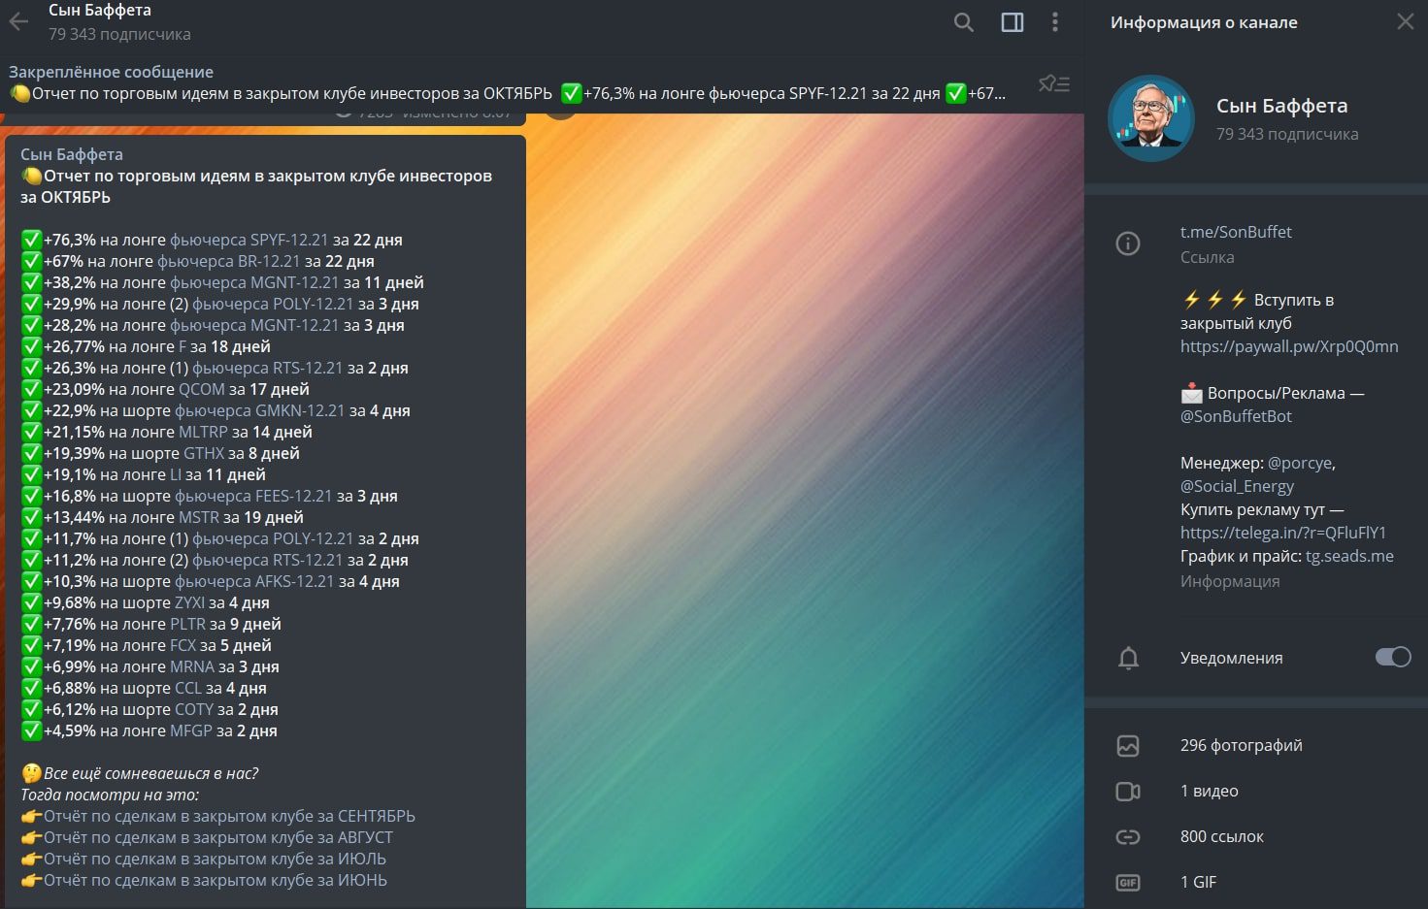This screenshot has width=1428, height=909.
Task: Close the channel info panel
Action: point(1405,22)
